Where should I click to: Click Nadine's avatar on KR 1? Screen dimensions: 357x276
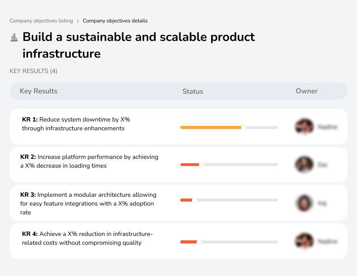(304, 126)
